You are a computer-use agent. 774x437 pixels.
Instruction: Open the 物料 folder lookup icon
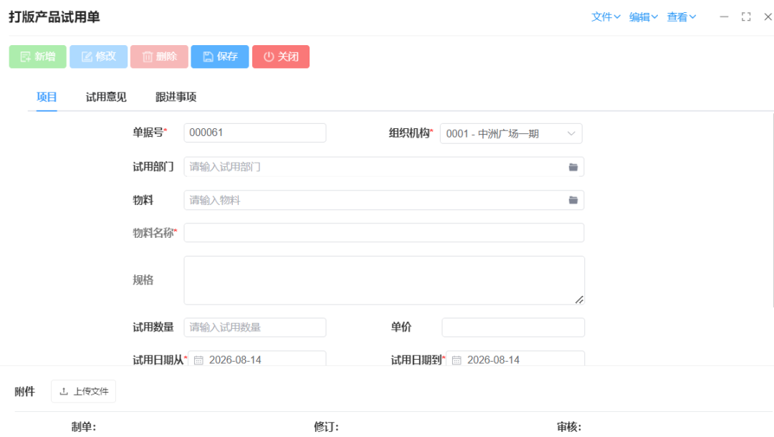point(573,200)
